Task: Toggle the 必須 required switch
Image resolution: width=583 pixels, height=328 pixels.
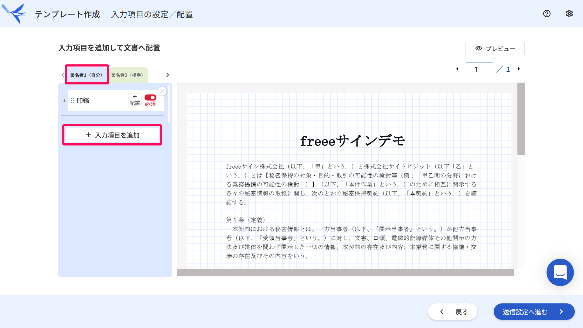Action: click(x=150, y=97)
